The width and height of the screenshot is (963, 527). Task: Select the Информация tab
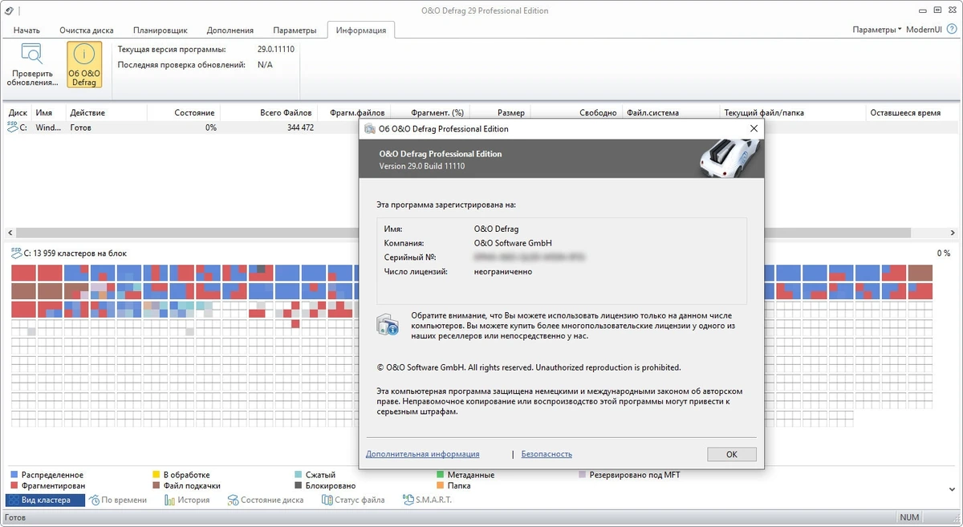tap(361, 30)
